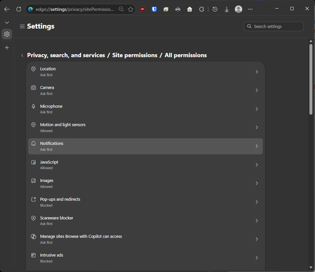Select Intrusive ads label
The height and width of the screenshot is (272, 315).
coord(52,255)
